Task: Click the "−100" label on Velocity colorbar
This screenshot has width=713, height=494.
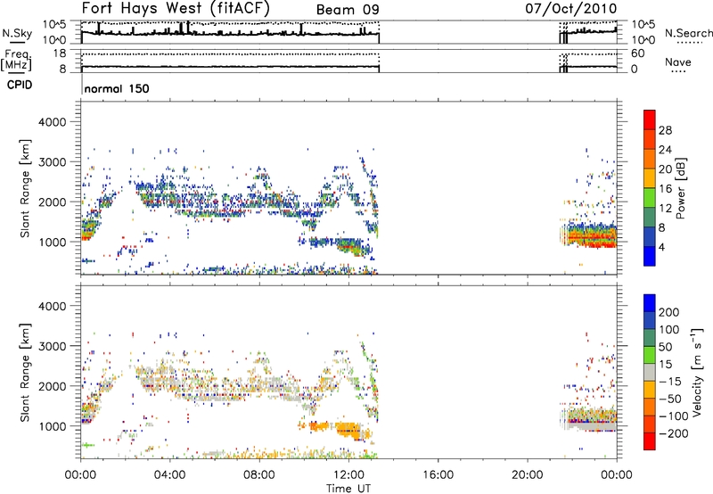Action: [x=674, y=416]
